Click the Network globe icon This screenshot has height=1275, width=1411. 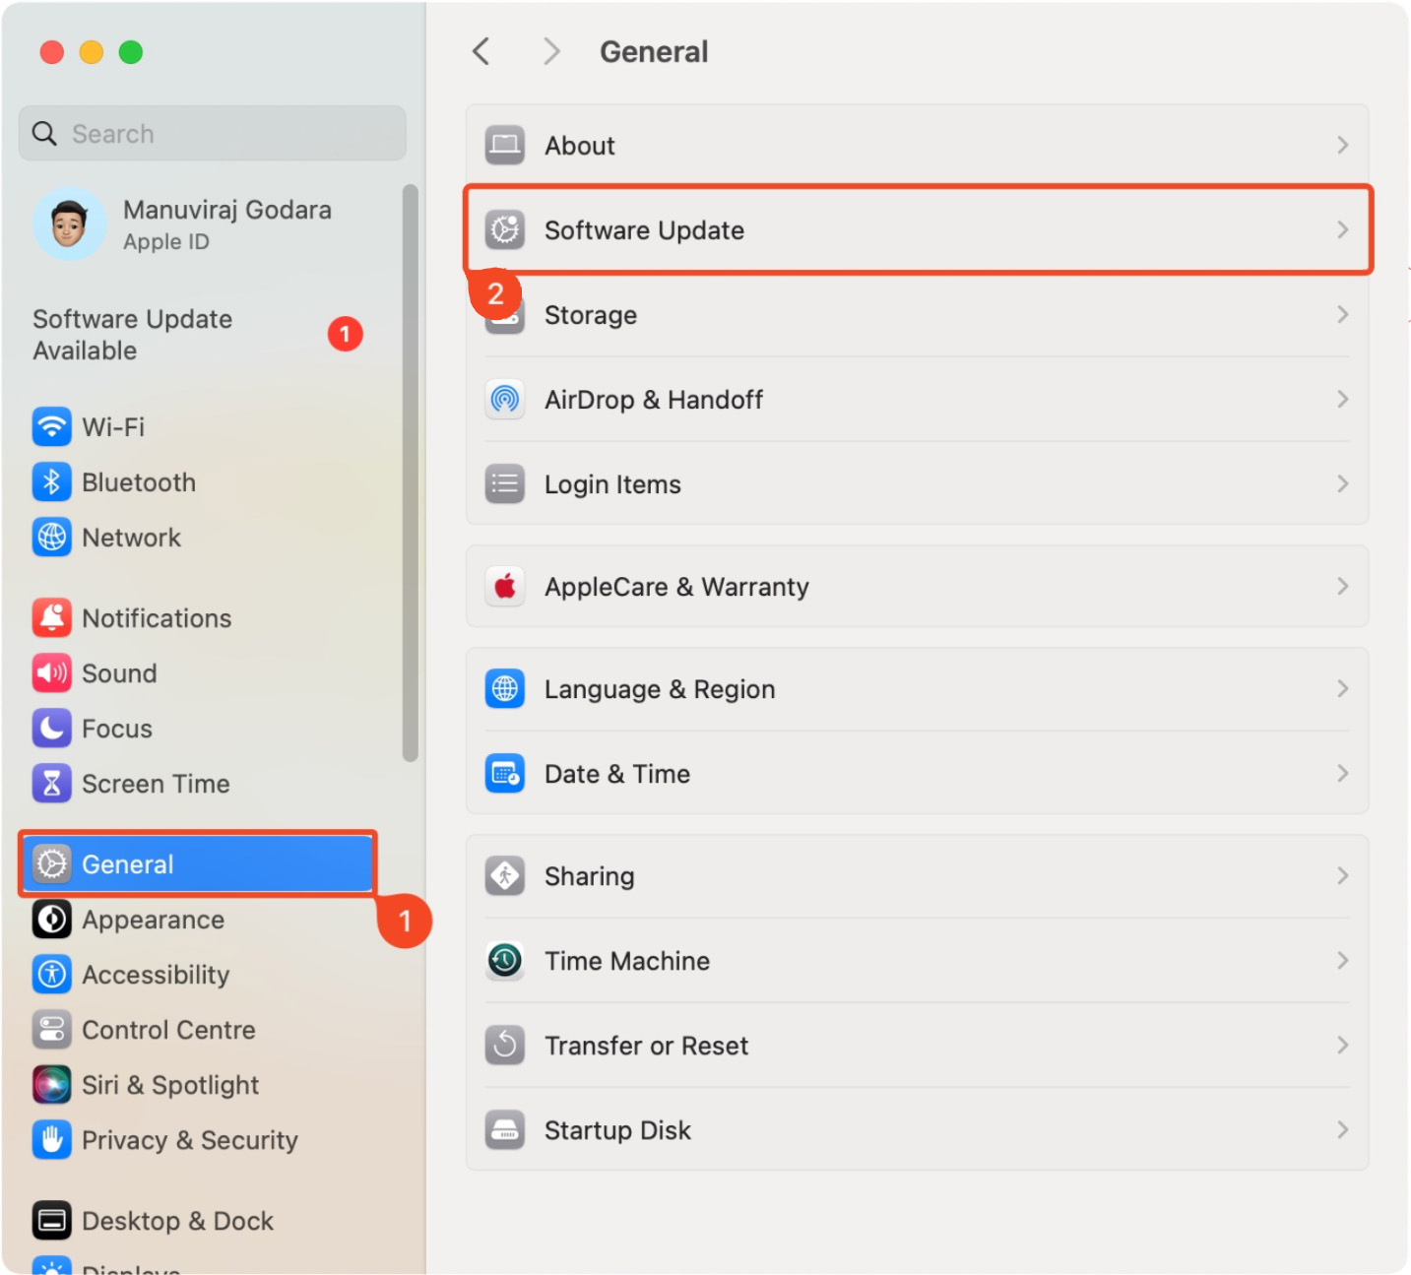[x=52, y=538]
